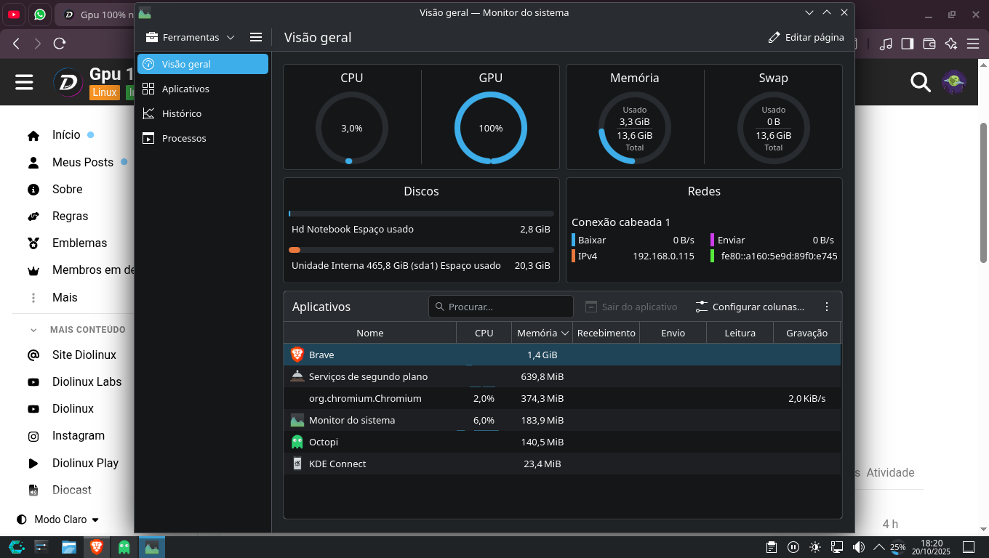The image size is (989, 558).
Task: Click the Editar página button
Action: pos(806,37)
